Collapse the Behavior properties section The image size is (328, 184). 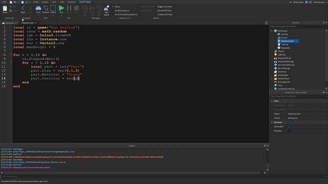click(272, 123)
